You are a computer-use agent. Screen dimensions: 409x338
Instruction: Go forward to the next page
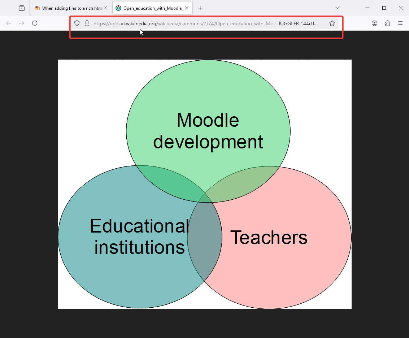tap(22, 23)
